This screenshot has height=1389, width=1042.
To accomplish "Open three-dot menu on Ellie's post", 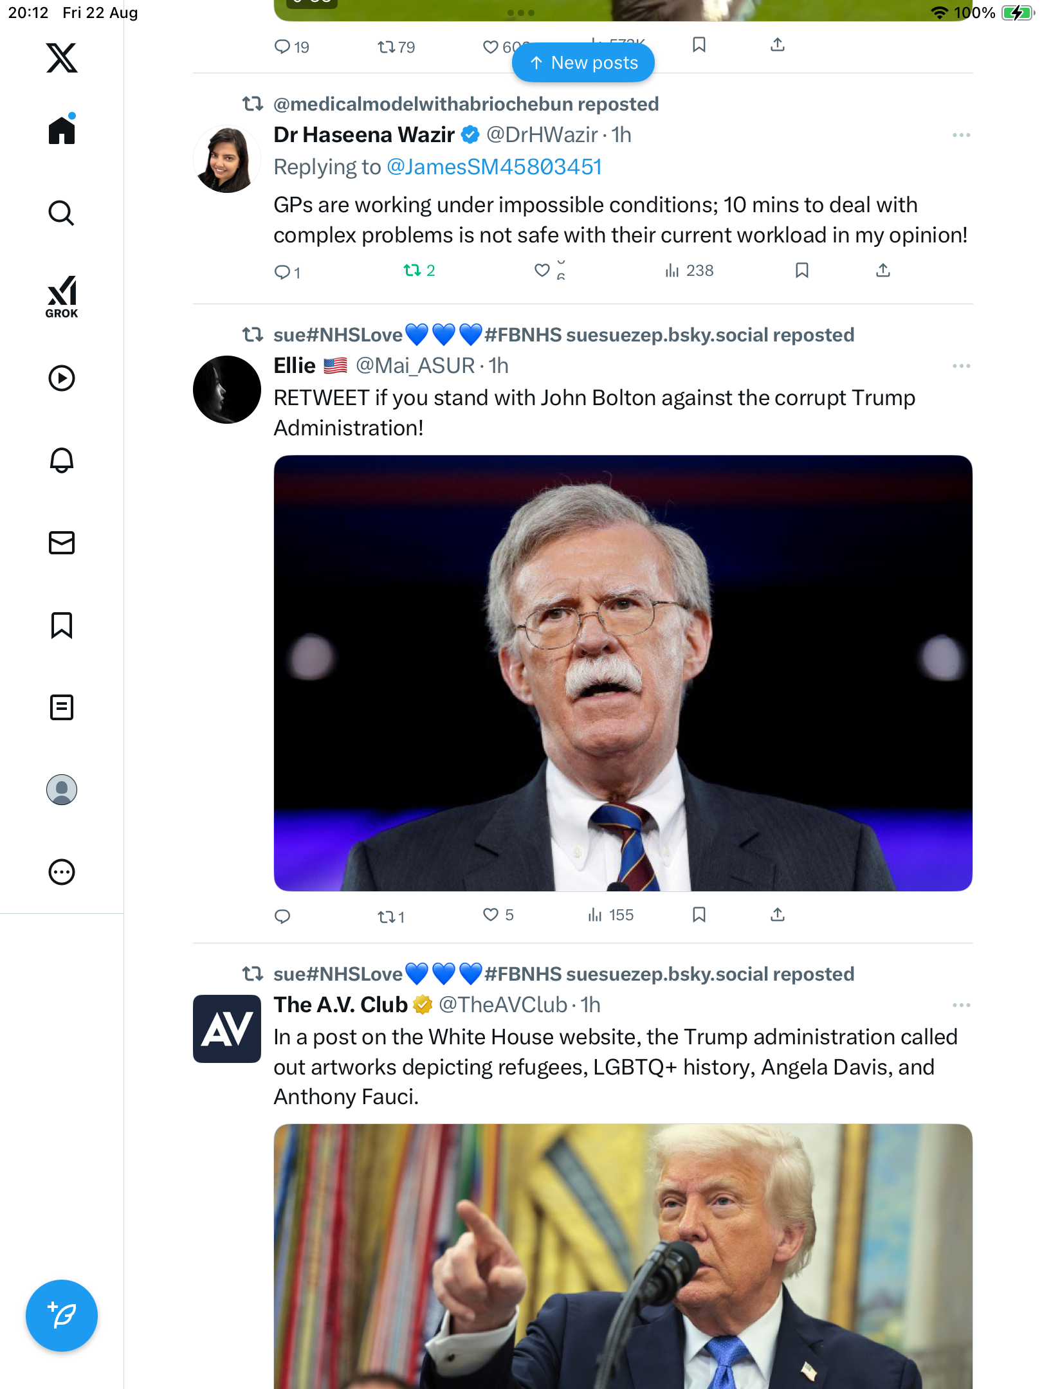I will point(961,366).
